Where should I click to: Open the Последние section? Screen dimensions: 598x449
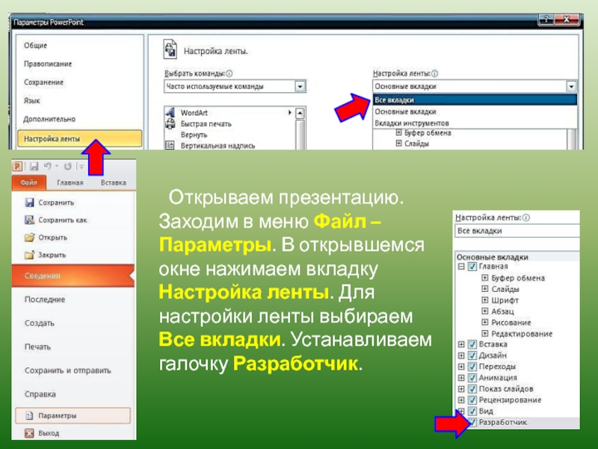pyautogui.click(x=45, y=300)
